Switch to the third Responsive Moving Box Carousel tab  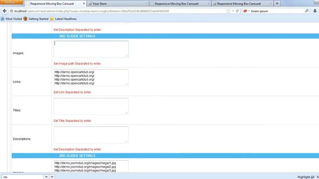[x=180, y=3]
